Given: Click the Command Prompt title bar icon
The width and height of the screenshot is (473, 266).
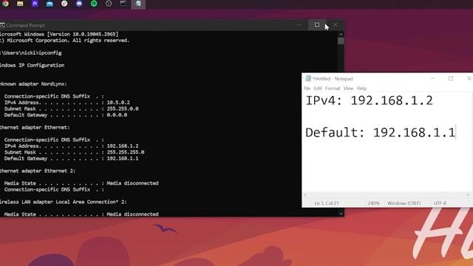Looking at the screenshot, I should [2, 25].
